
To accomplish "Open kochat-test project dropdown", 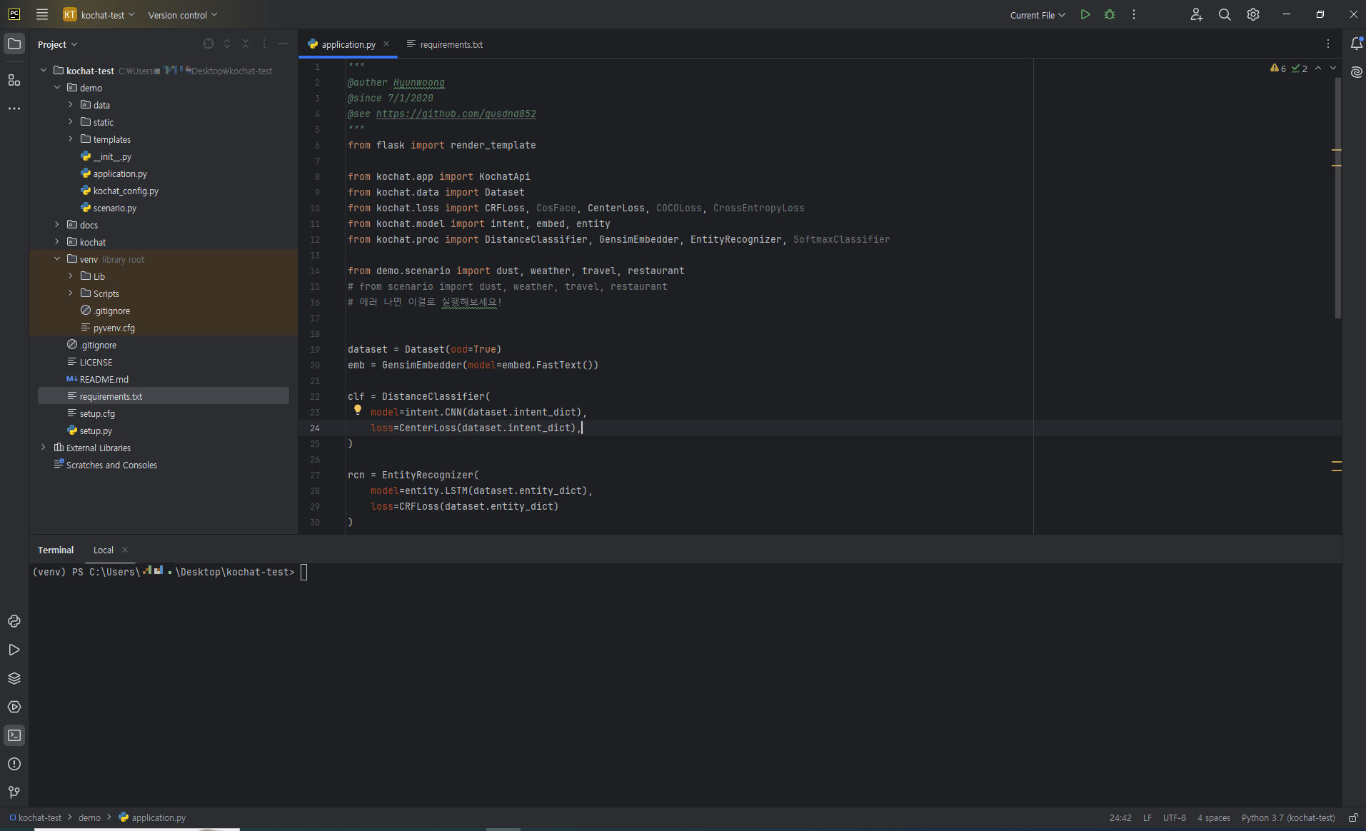I will [x=99, y=14].
